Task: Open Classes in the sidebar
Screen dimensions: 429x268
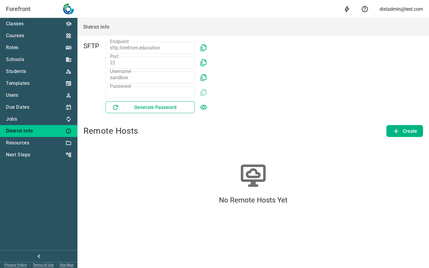Action: point(39,24)
